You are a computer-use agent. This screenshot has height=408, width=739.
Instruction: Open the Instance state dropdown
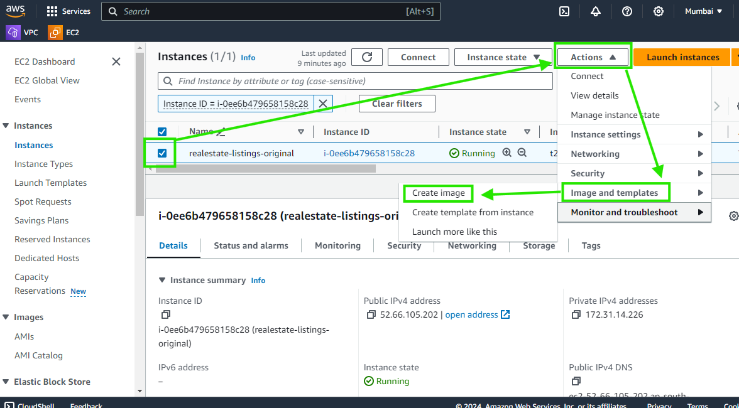coord(503,57)
